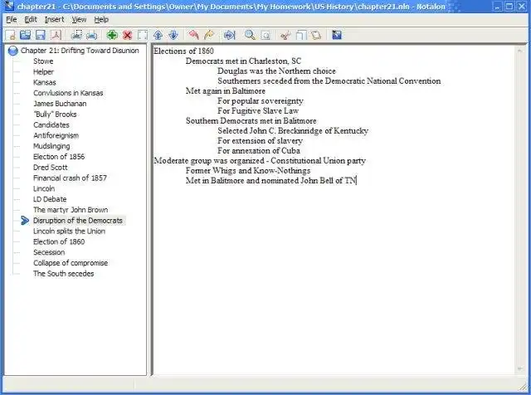
Task: Select Disruption of the Democrats node
Action: click(x=78, y=221)
